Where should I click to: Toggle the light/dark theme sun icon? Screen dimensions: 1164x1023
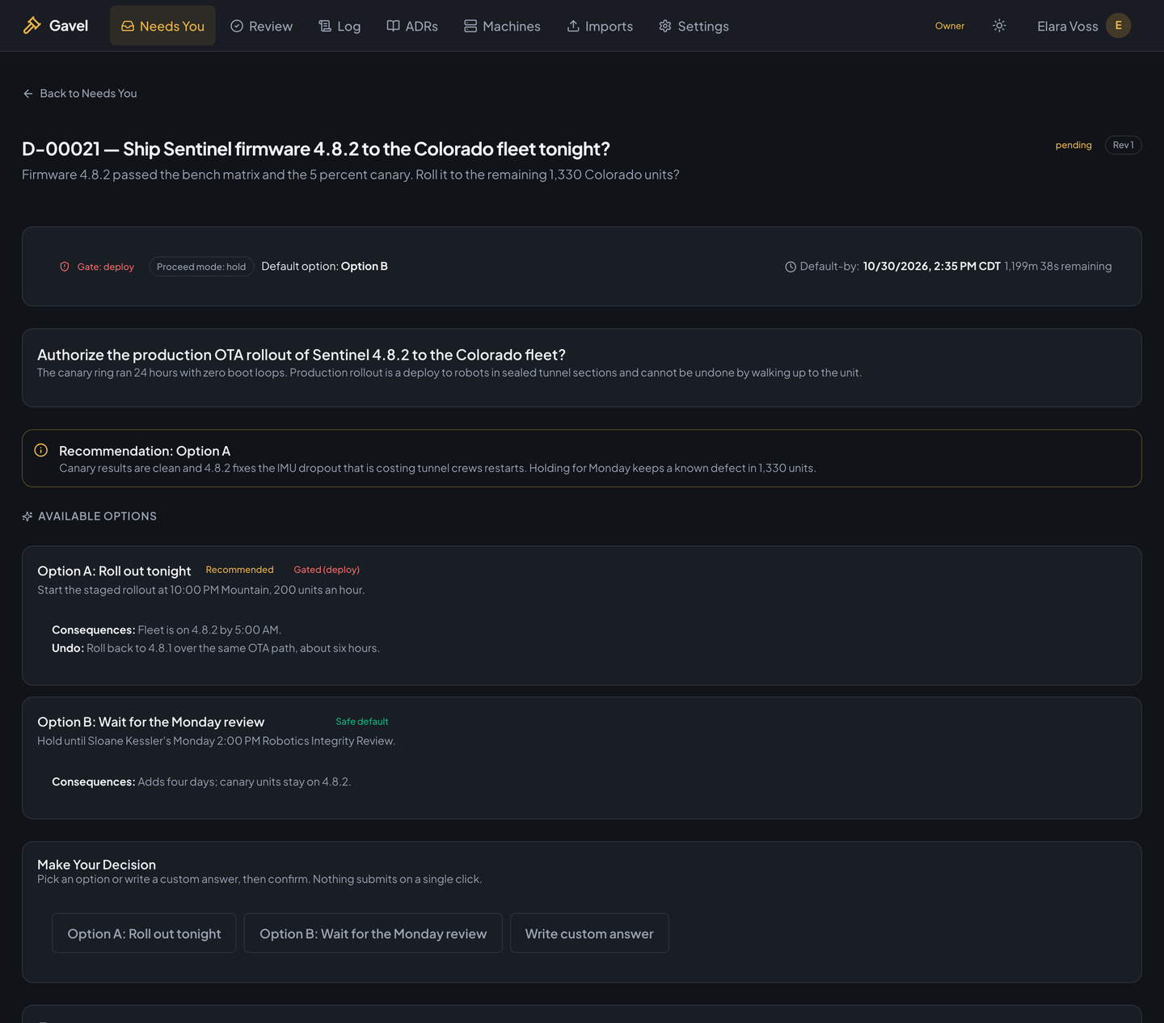999,26
